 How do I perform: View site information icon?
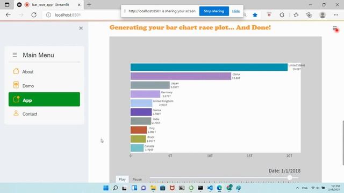coord(48,15)
